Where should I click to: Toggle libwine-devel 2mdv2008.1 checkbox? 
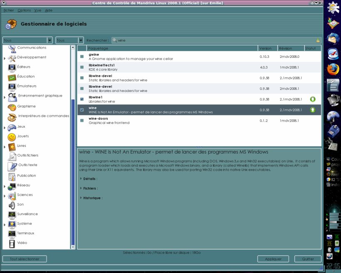[x=82, y=89]
